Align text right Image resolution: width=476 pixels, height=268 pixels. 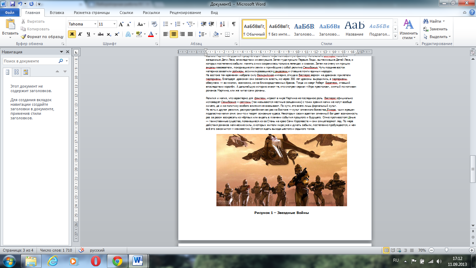pyautogui.click(x=182, y=34)
